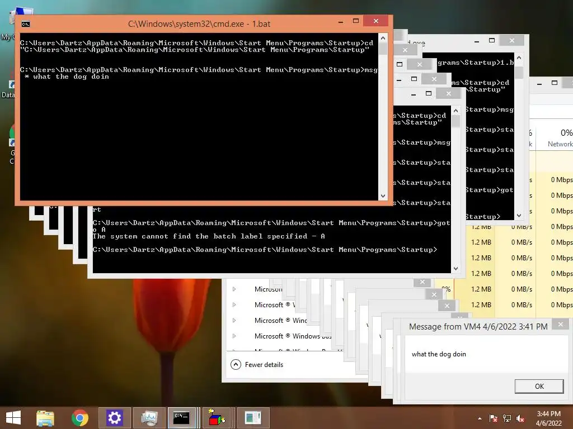Show hidden system tray icons

(x=480, y=418)
